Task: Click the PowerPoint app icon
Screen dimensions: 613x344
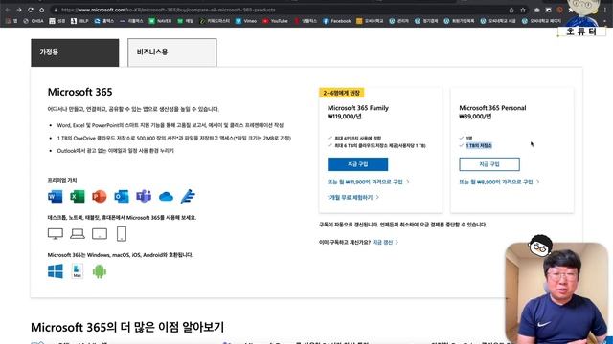Action: (100, 196)
